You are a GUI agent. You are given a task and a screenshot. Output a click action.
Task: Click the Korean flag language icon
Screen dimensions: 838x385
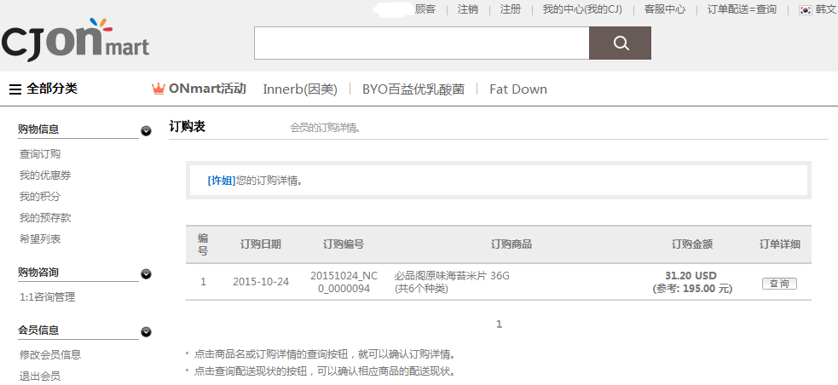(x=805, y=9)
